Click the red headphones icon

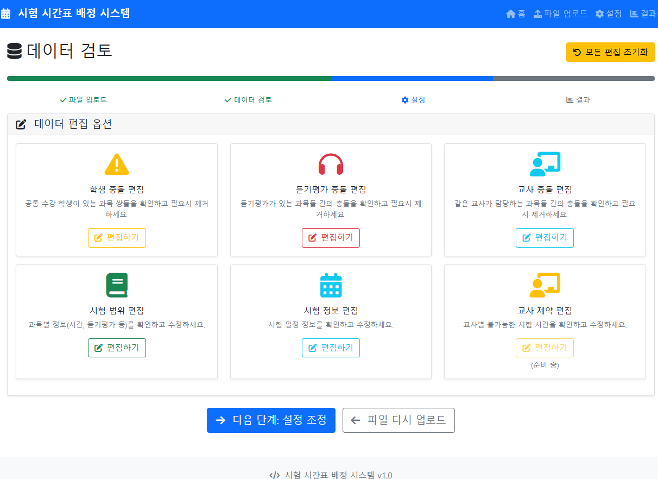(331, 164)
